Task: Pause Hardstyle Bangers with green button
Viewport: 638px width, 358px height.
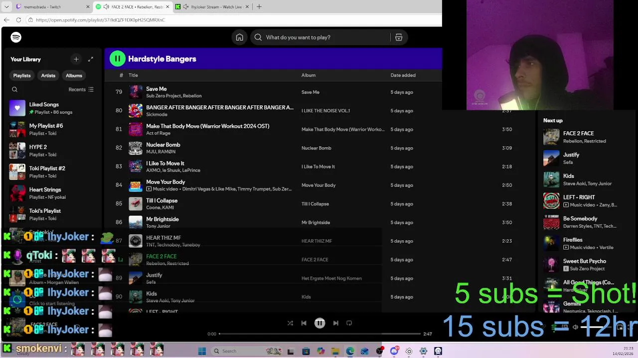Action: pyautogui.click(x=117, y=59)
